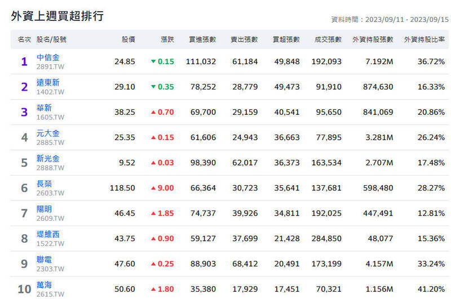Screen dimensions: 451x299
Task: Select the stock code 2615.TW
Action: tap(50, 294)
